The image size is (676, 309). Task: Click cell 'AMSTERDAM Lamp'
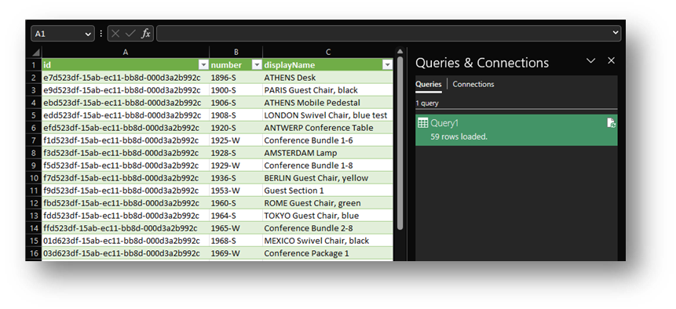click(x=328, y=153)
